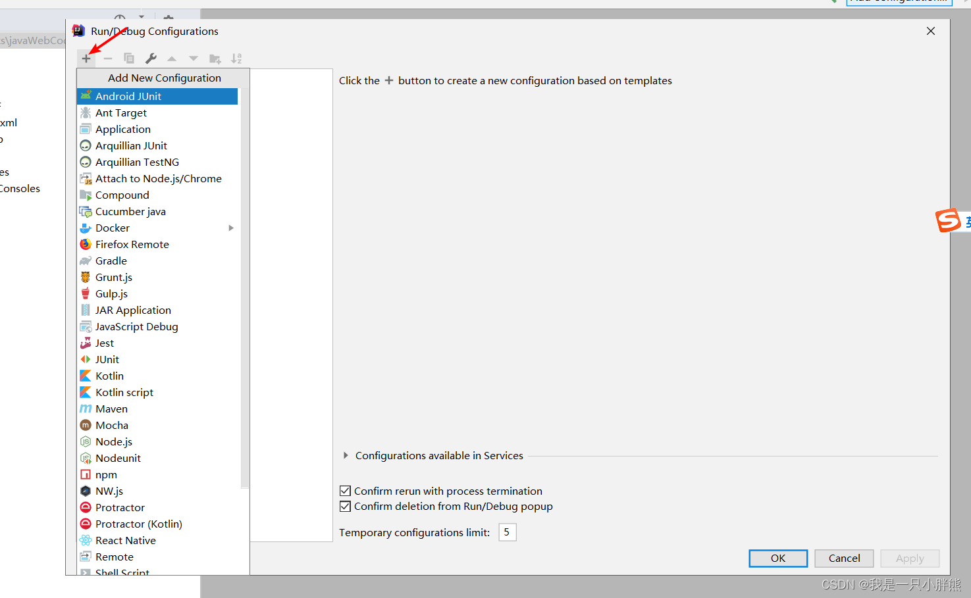
Task: Click the Kotlin logo icon
Action: click(86, 376)
